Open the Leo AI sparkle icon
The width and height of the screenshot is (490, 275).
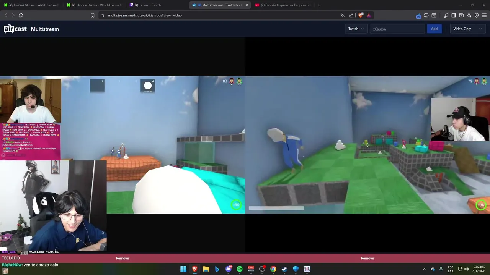click(469, 15)
